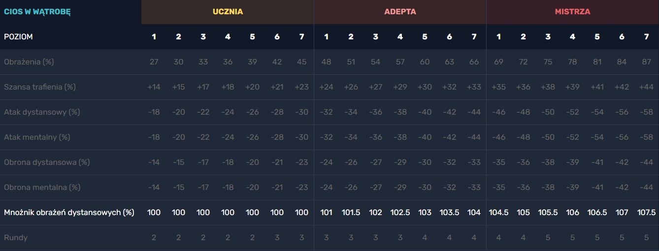Viewport: 659px width, 251px height.
Task: Select the ADEPTA column group header
Action: click(x=400, y=11)
